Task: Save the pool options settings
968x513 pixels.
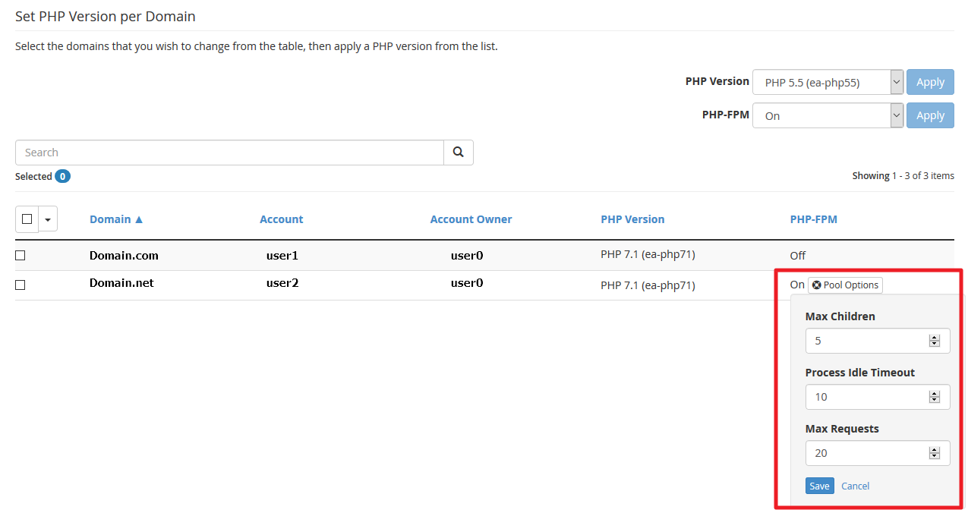Action: [x=819, y=485]
